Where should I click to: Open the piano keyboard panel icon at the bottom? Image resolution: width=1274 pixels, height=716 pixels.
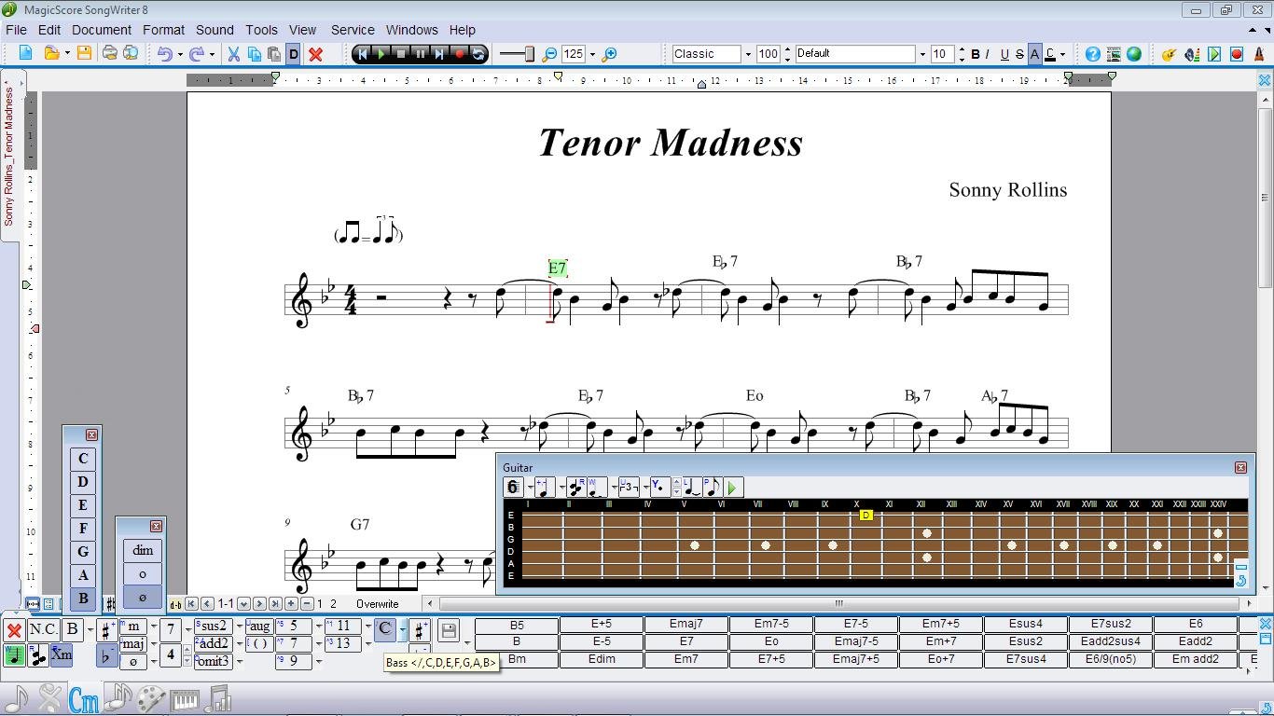point(185,699)
